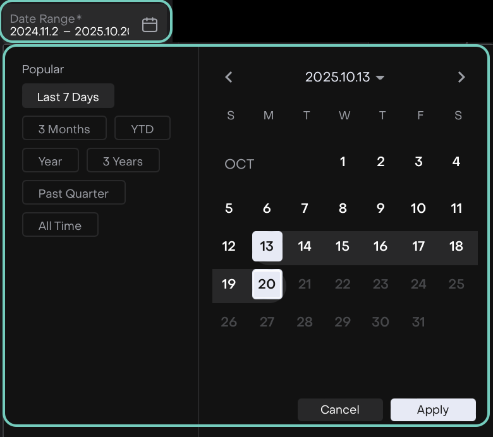
Task: Click October 11 on the calendar
Action: (456, 208)
